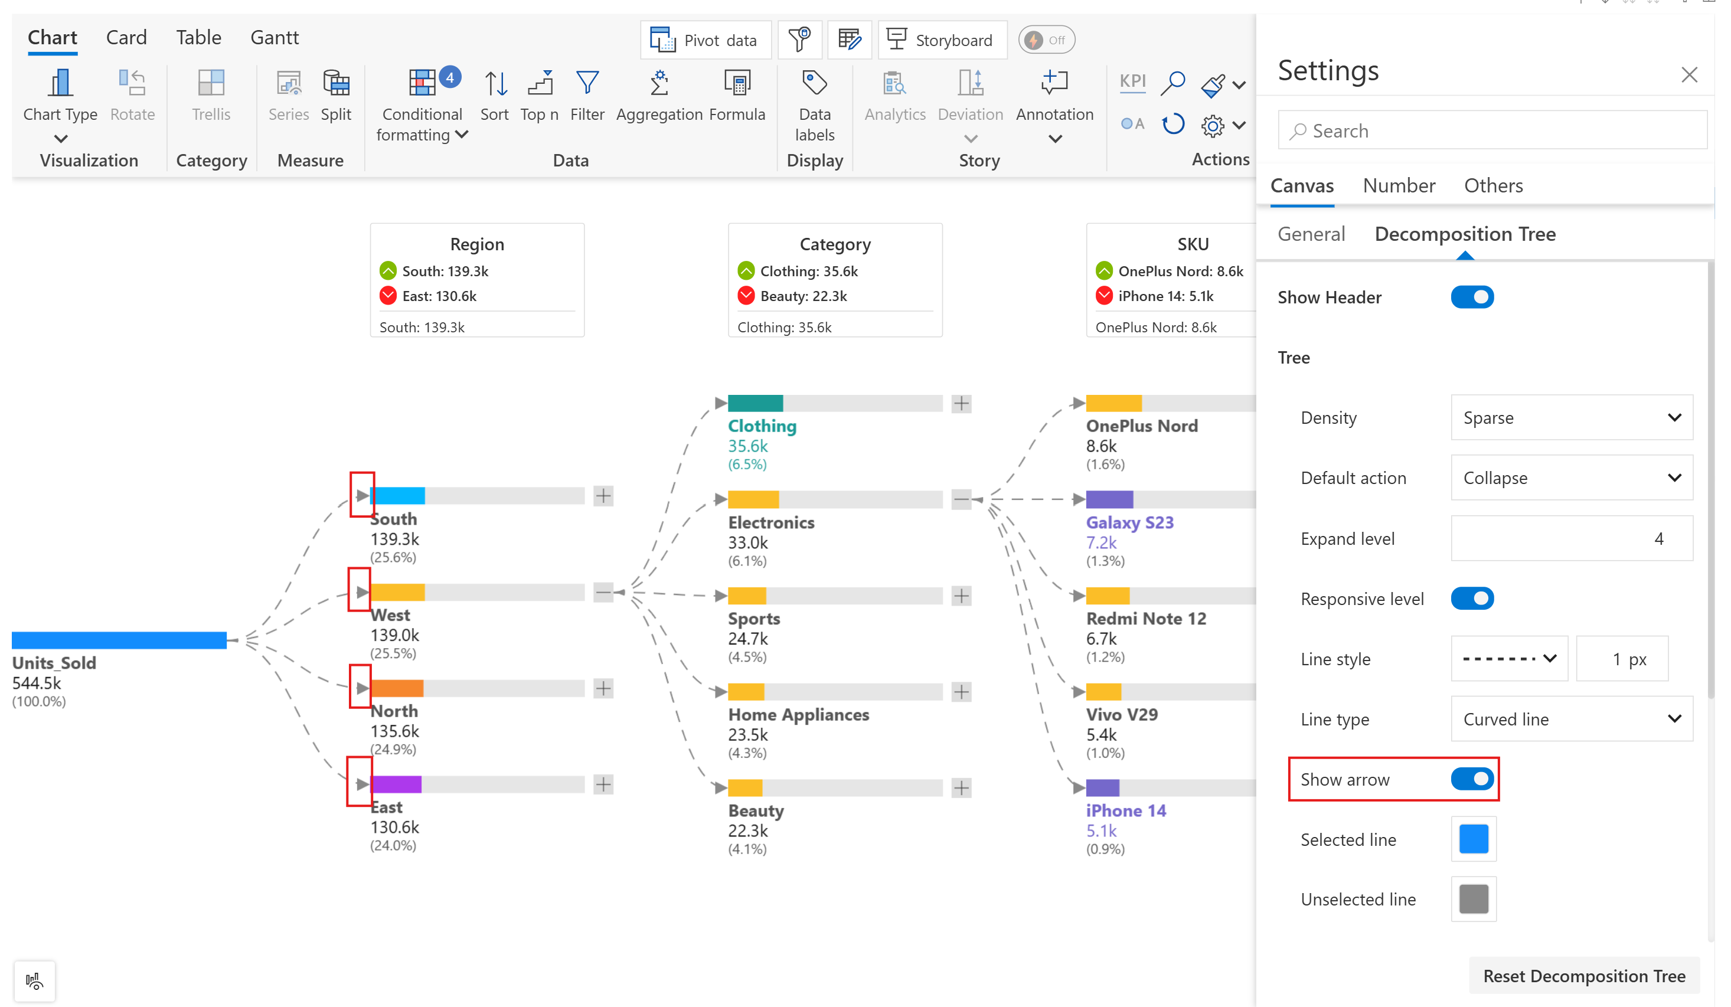Switch to the Gantt tab

274,37
